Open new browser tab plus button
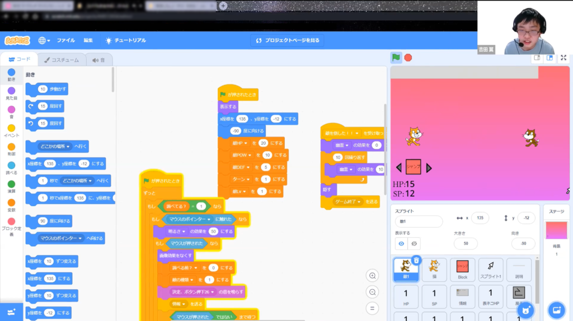Image resolution: width=573 pixels, height=321 pixels. click(x=223, y=6)
